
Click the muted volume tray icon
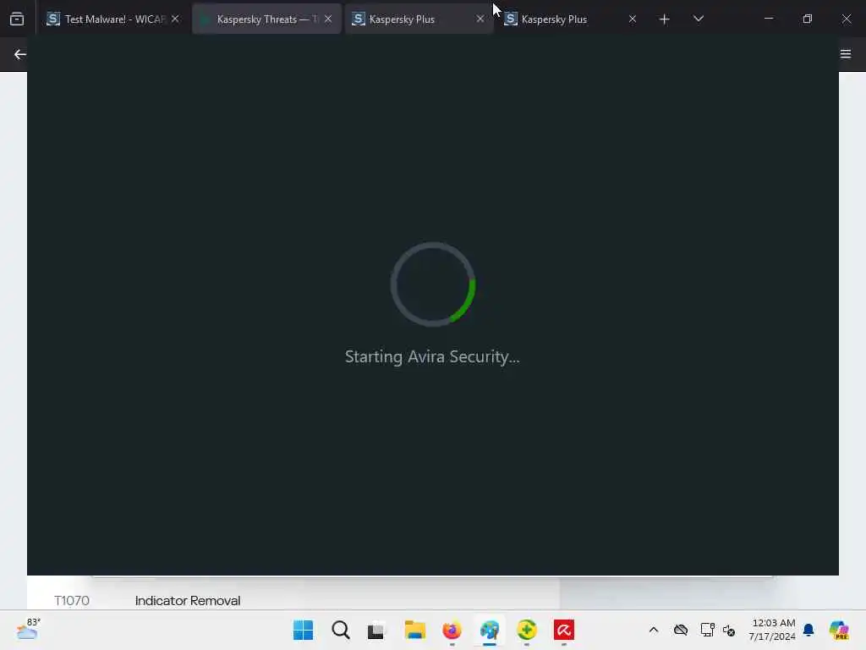(x=729, y=630)
